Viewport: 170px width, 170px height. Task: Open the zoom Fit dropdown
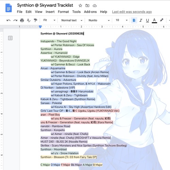[x=49, y=20]
